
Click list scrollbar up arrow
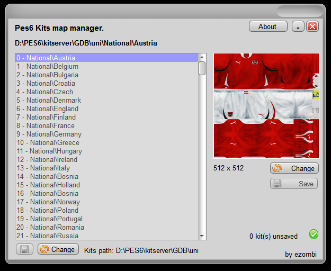point(202,57)
